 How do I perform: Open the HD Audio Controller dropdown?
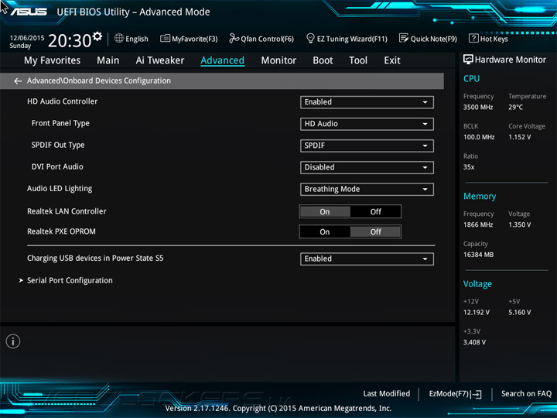pos(367,102)
